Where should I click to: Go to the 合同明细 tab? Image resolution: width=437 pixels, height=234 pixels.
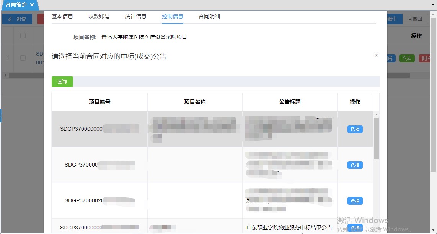point(209,16)
